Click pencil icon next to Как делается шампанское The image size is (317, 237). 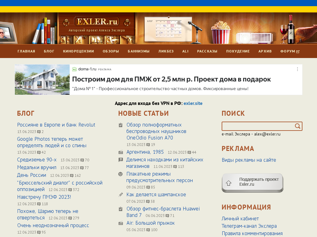(x=121, y=195)
